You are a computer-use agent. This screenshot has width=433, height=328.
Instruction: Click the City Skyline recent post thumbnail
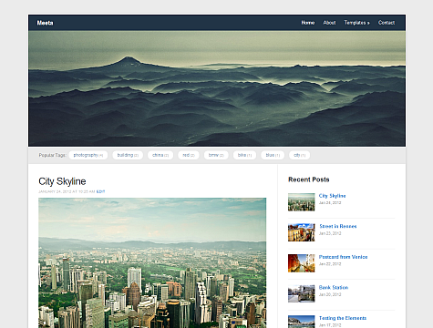302,202
